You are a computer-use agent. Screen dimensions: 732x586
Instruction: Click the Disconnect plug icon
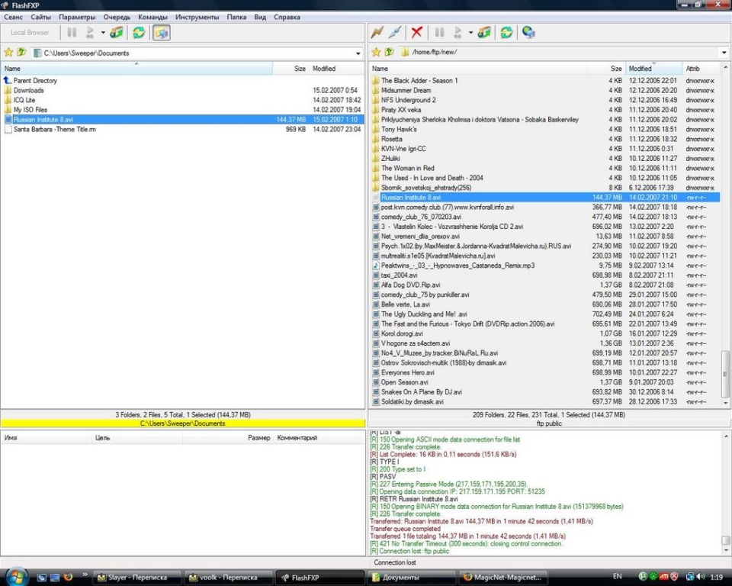[395, 32]
